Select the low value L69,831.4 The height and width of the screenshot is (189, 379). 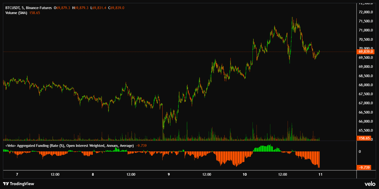tap(98, 8)
